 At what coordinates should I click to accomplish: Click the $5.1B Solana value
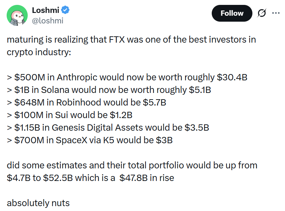(200, 89)
